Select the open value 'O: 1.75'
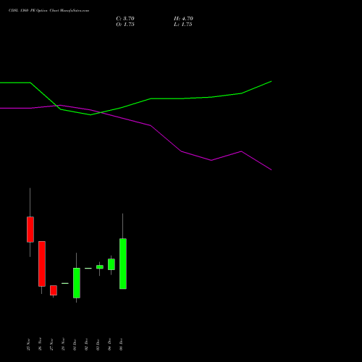 click(125, 25)
